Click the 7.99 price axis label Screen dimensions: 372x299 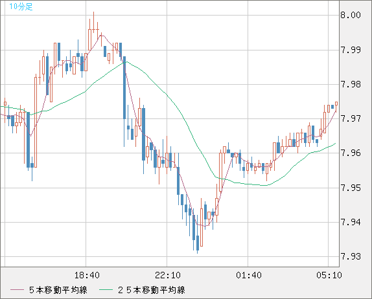[x=351, y=50]
